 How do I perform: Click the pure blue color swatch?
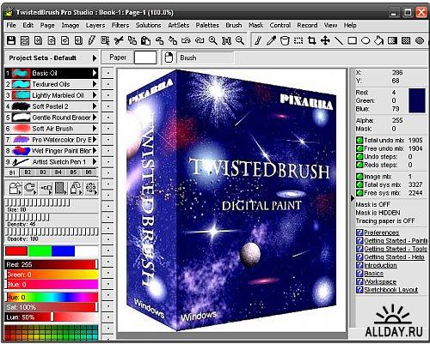click(63, 251)
